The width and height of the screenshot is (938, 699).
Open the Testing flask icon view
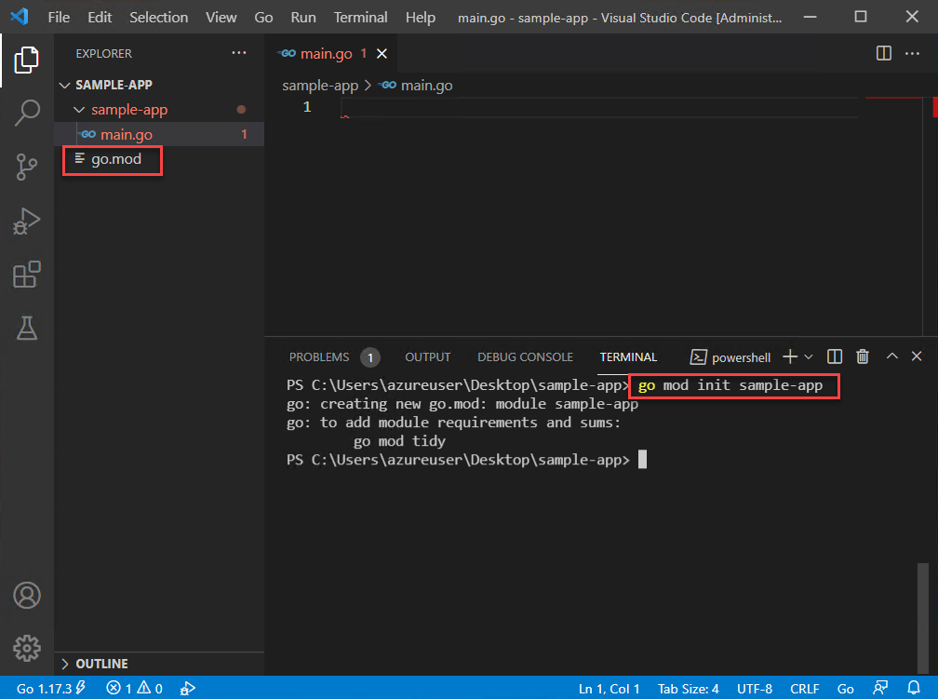[x=27, y=328]
